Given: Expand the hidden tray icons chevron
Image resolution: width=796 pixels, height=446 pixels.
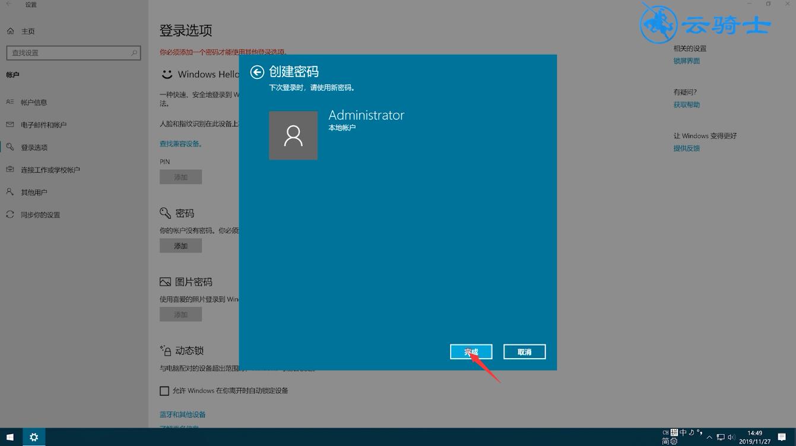Looking at the screenshot, I should tap(709, 438).
